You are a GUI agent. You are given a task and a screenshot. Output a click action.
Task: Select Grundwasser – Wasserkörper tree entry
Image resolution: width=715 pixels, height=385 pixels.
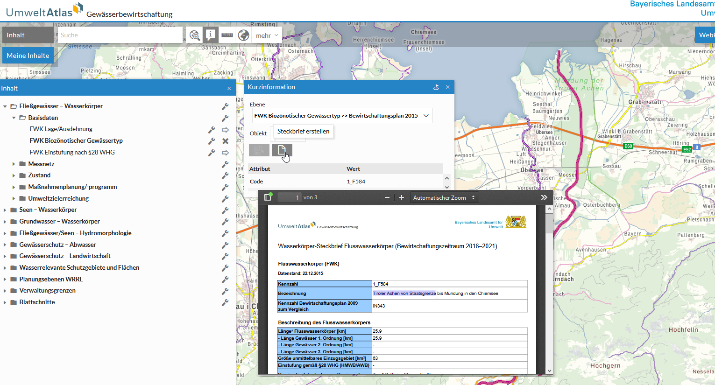click(59, 221)
